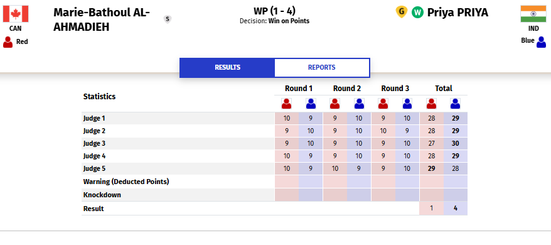551x245 pixels.
Task: Click the grey S badge next to AL-AHMADIEH
Action: (168, 19)
